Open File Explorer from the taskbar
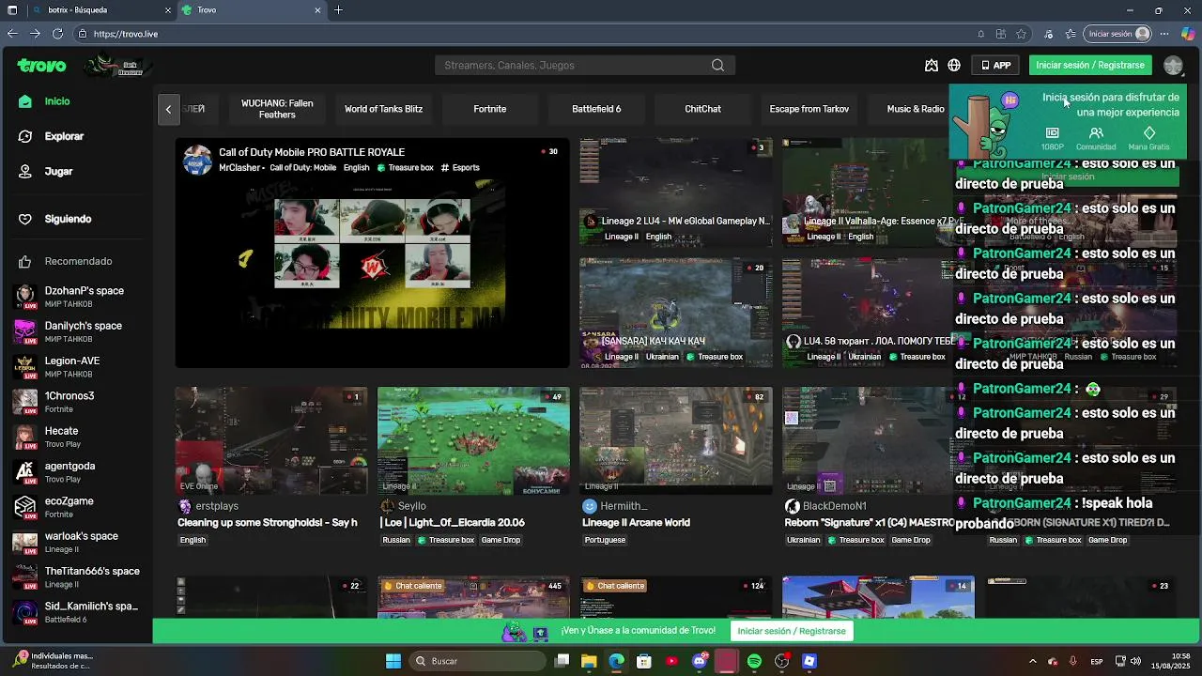Image resolution: width=1202 pixels, height=676 pixels. point(589,661)
